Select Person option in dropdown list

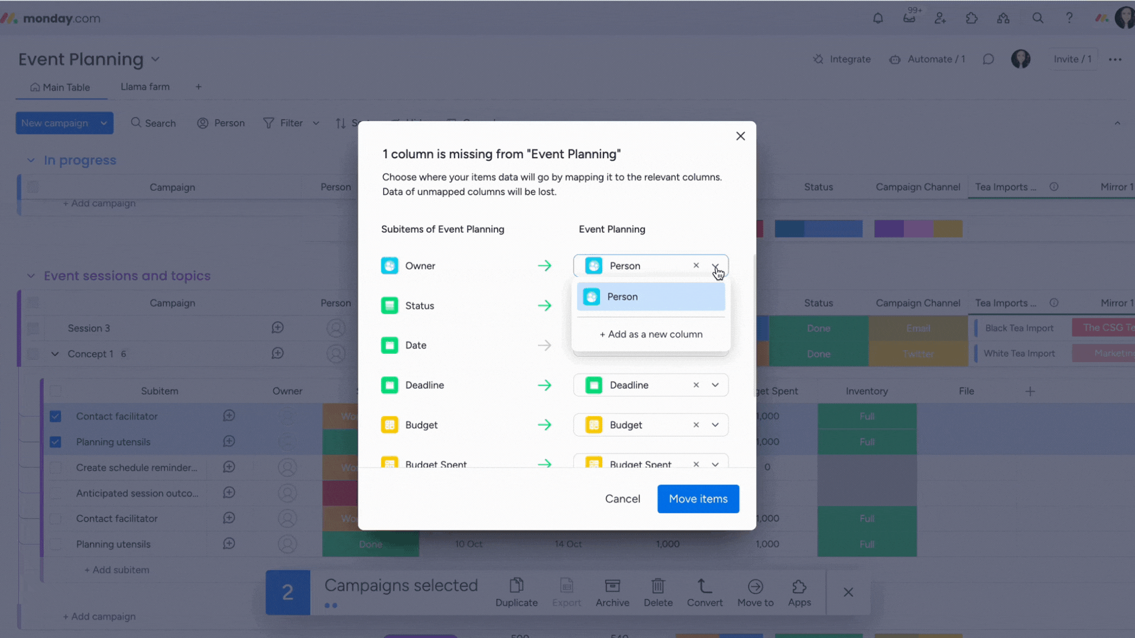[651, 297]
